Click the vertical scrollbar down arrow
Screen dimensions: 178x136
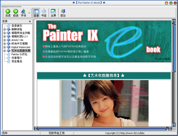click(174, 125)
